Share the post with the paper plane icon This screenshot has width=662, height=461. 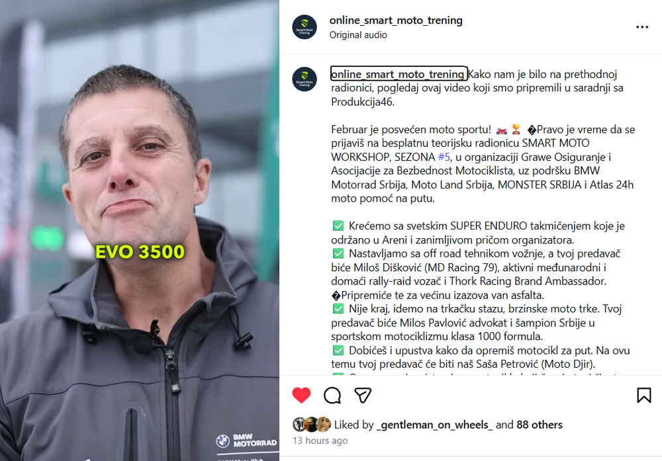(x=363, y=396)
